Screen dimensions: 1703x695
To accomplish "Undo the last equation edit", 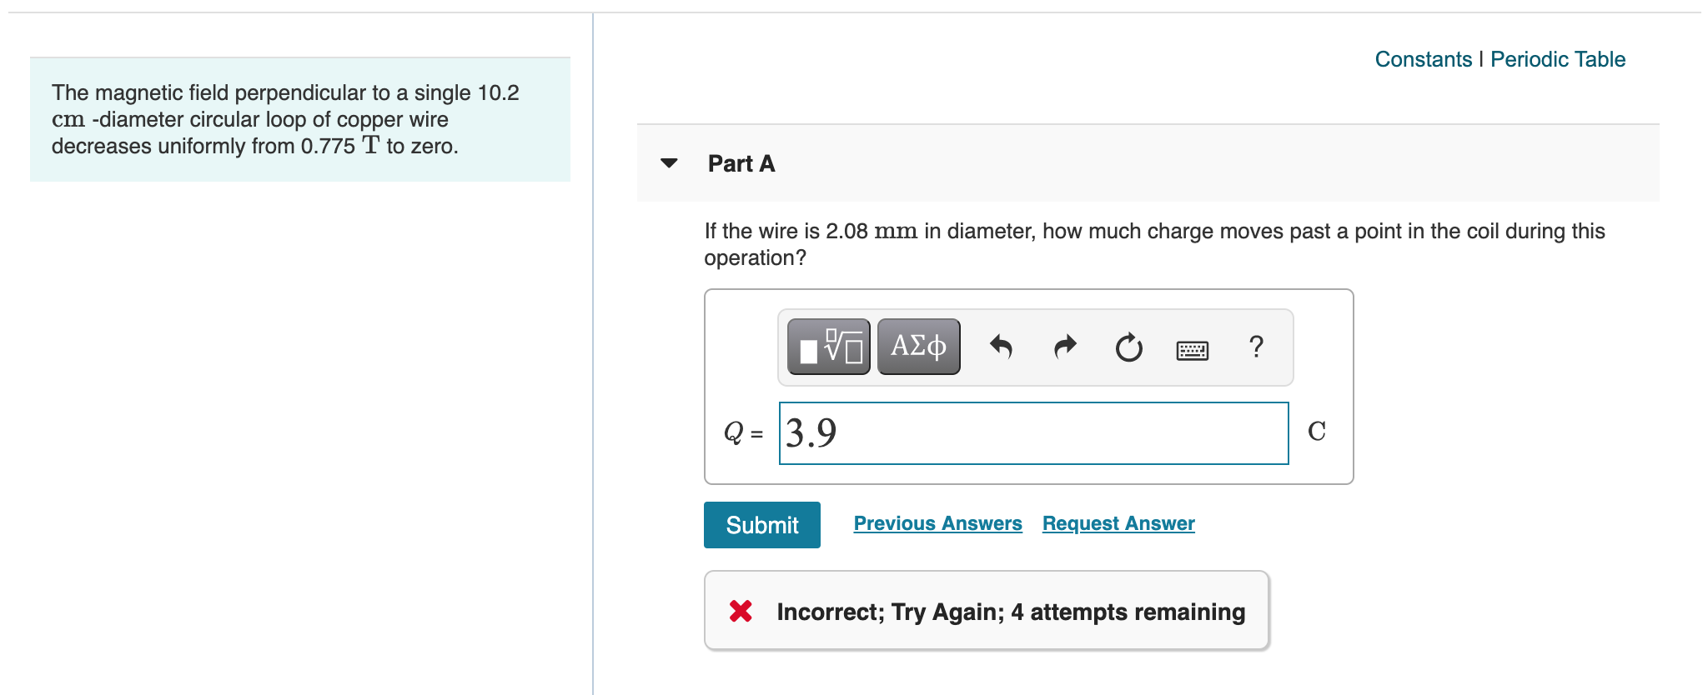I will coord(1002,347).
